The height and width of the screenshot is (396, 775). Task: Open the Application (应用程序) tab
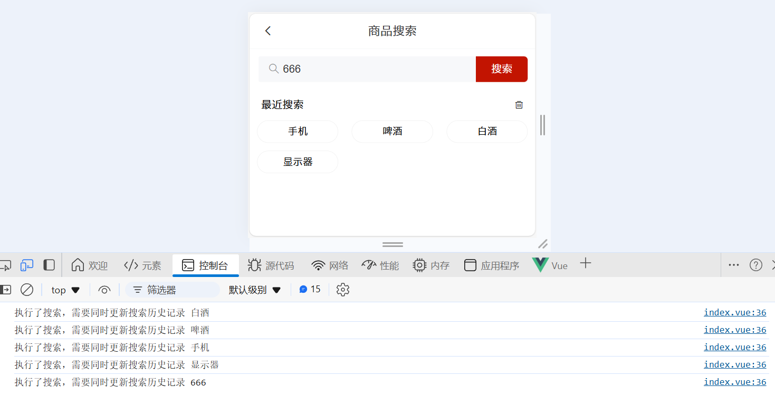tap(492, 265)
